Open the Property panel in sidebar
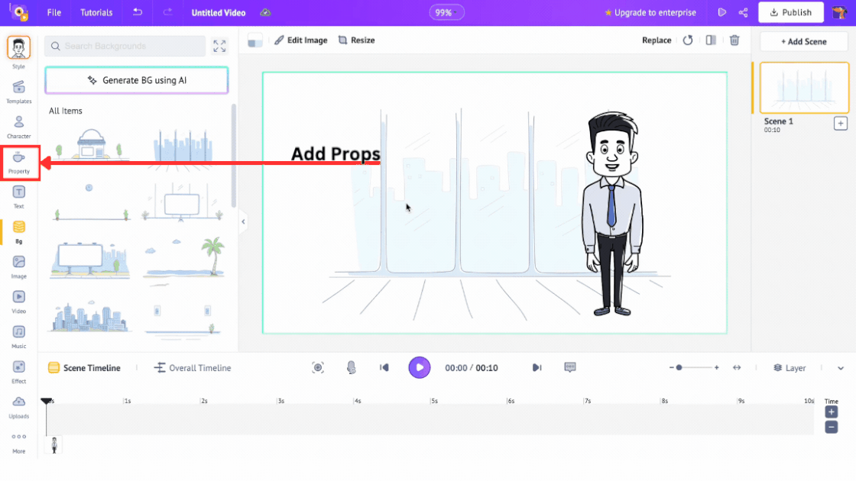The width and height of the screenshot is (856, 481). (19, 160)
